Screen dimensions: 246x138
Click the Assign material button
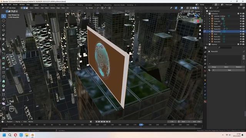point(214,67)
